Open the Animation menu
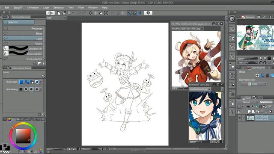 coord(33,8)
